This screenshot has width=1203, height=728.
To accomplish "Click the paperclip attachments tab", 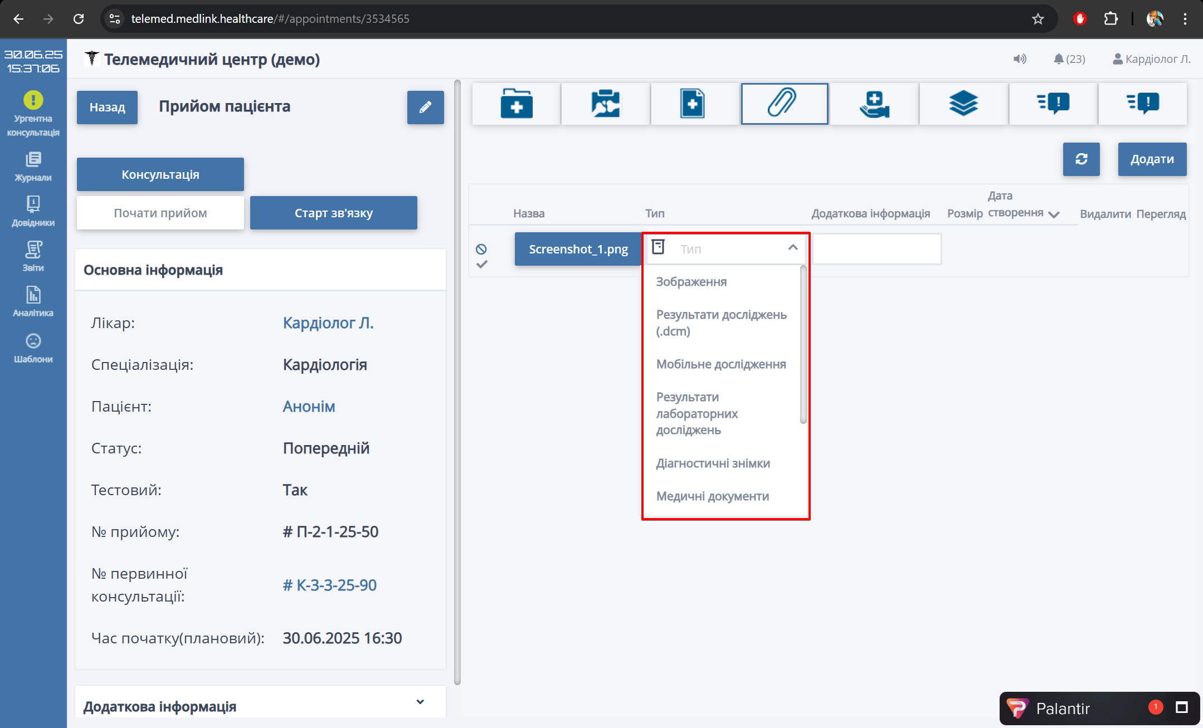I will click(784, 104).
